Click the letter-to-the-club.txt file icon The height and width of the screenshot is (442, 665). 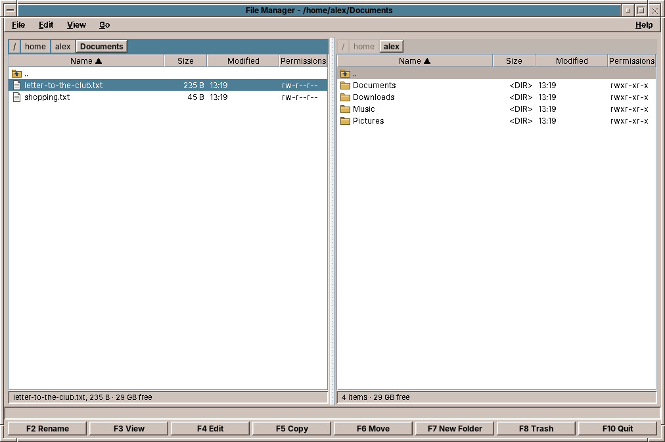16,86
